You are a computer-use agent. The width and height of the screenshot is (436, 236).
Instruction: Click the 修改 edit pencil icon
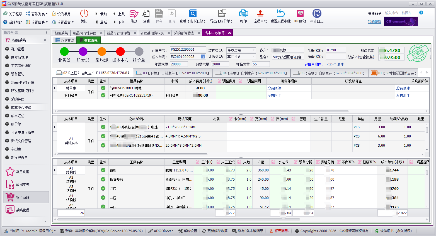134,14
